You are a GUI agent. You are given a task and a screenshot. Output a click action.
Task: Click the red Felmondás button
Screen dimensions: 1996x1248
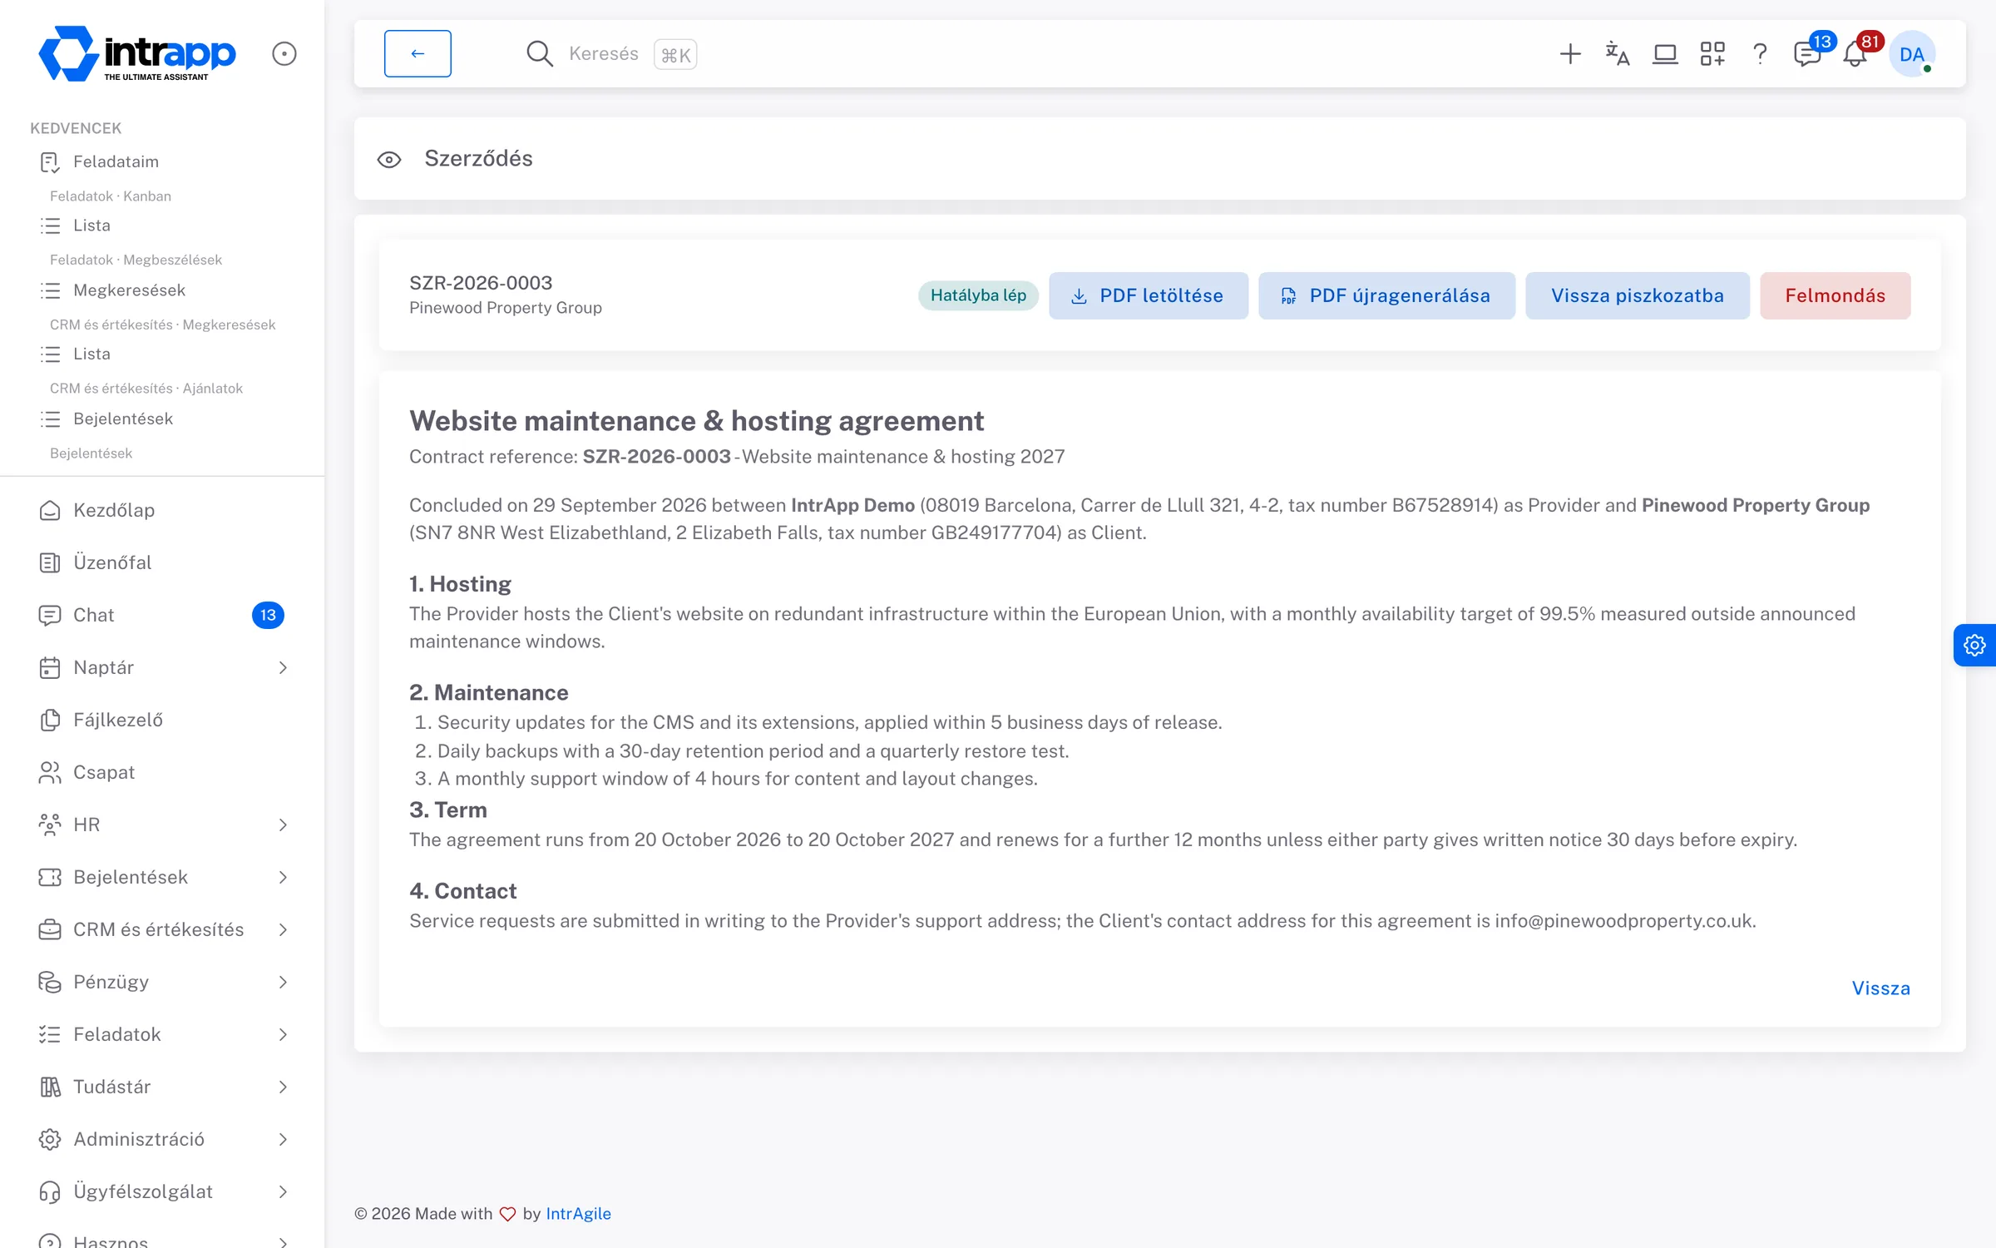(x=1835, y=295)
